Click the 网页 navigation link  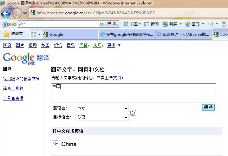pos(7,45)
